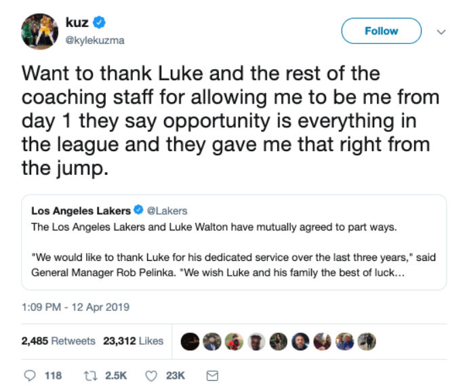469x391 pixels.
Task: Click the display name "kuz"
Action: 76,23
